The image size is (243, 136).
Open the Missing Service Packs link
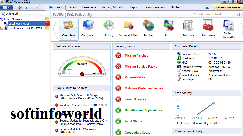141,66
